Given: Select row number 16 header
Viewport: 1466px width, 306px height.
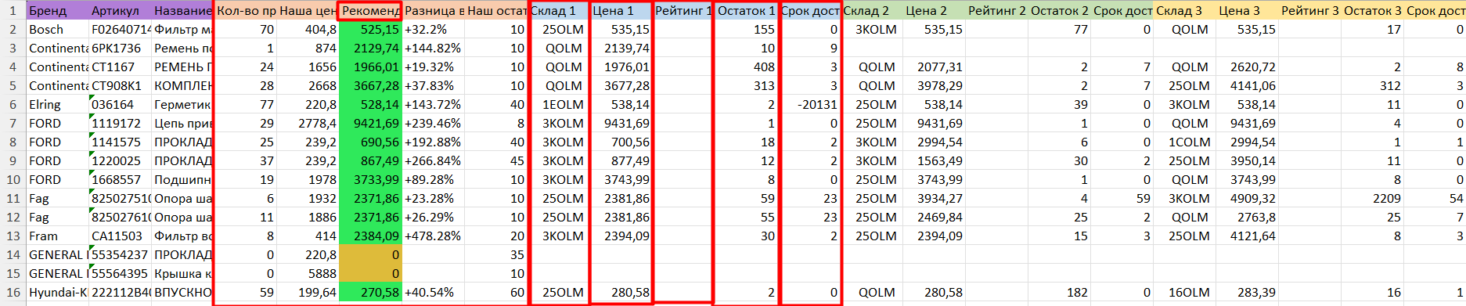Looking at the screenshot, I should pos(13,293).
